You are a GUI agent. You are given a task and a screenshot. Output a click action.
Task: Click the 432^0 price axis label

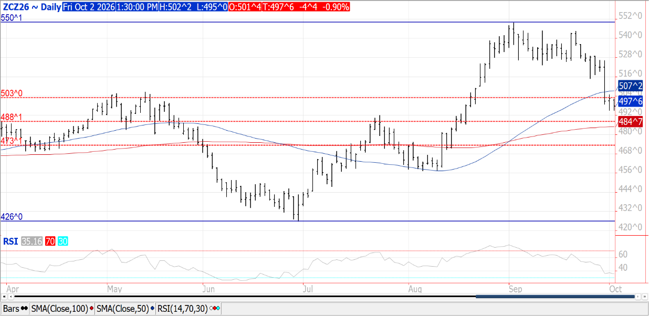tap(631, 208)
